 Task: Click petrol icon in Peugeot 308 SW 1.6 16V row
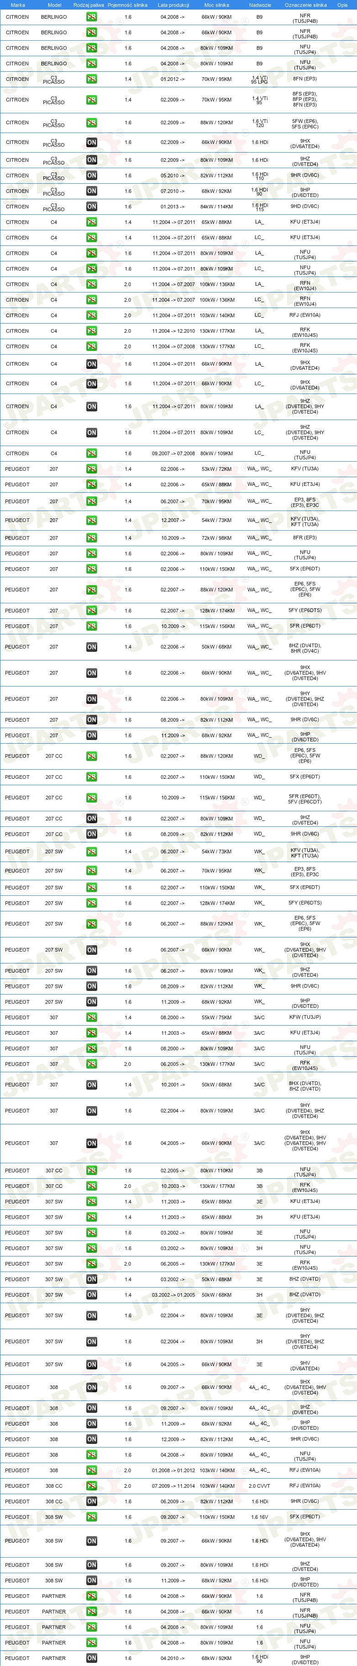[92, 1517]
